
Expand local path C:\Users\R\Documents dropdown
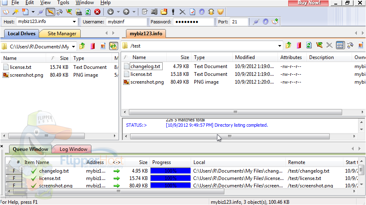click(73, 47)
